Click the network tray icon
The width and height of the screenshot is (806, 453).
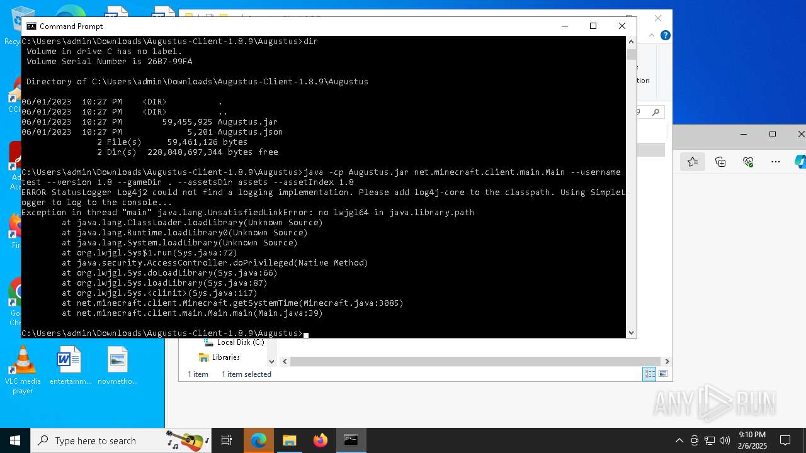710,440
